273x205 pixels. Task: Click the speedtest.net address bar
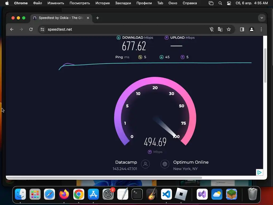pos(60,29)
